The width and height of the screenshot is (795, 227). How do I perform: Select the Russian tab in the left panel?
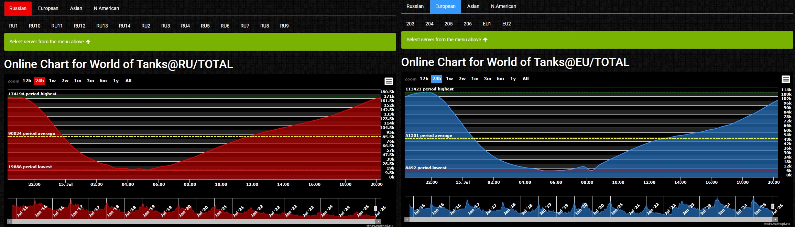pos(18,8)
